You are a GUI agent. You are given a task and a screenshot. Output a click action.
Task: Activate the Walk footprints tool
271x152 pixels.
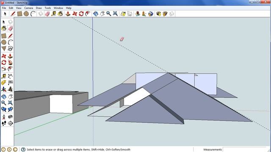[4, 123]
